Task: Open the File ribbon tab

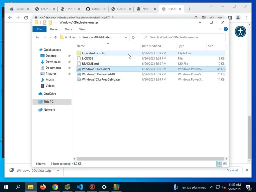Action: point(39,29)
